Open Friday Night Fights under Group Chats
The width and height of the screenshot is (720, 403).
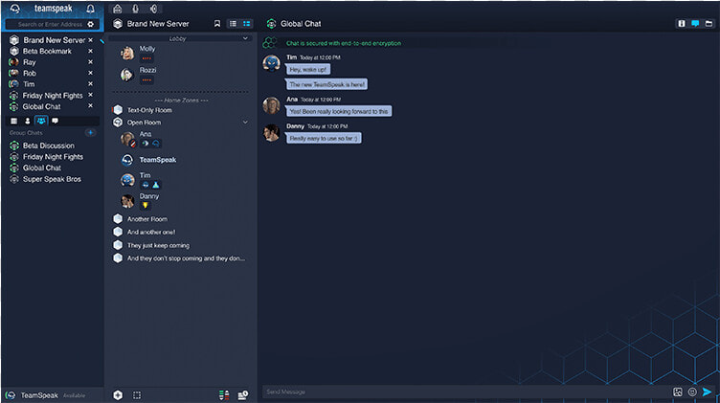click(53, 157)
